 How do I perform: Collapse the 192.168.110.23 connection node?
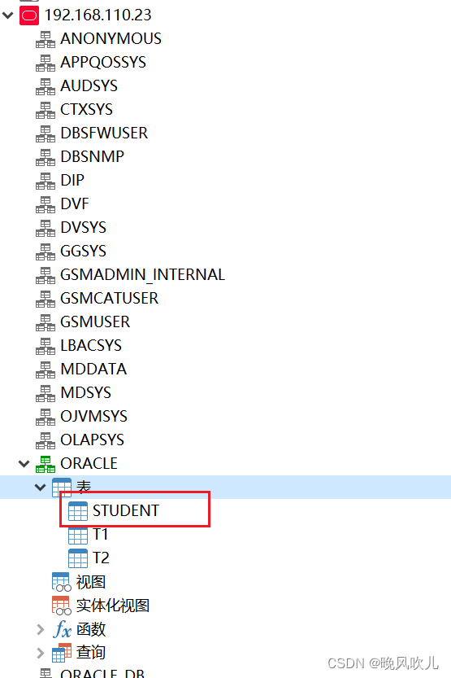coord(8,15)
